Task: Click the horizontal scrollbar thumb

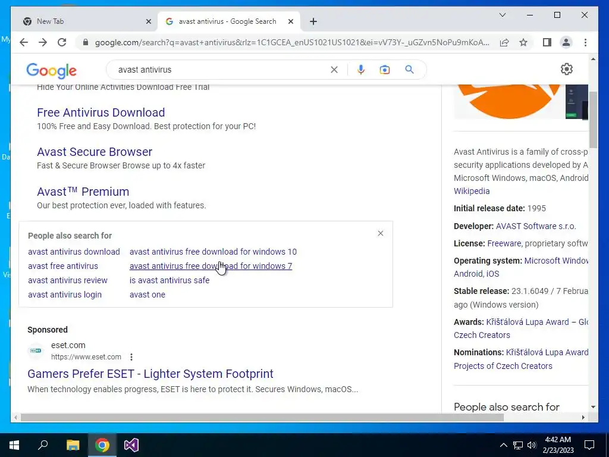Action: click(x=262, y=417)
